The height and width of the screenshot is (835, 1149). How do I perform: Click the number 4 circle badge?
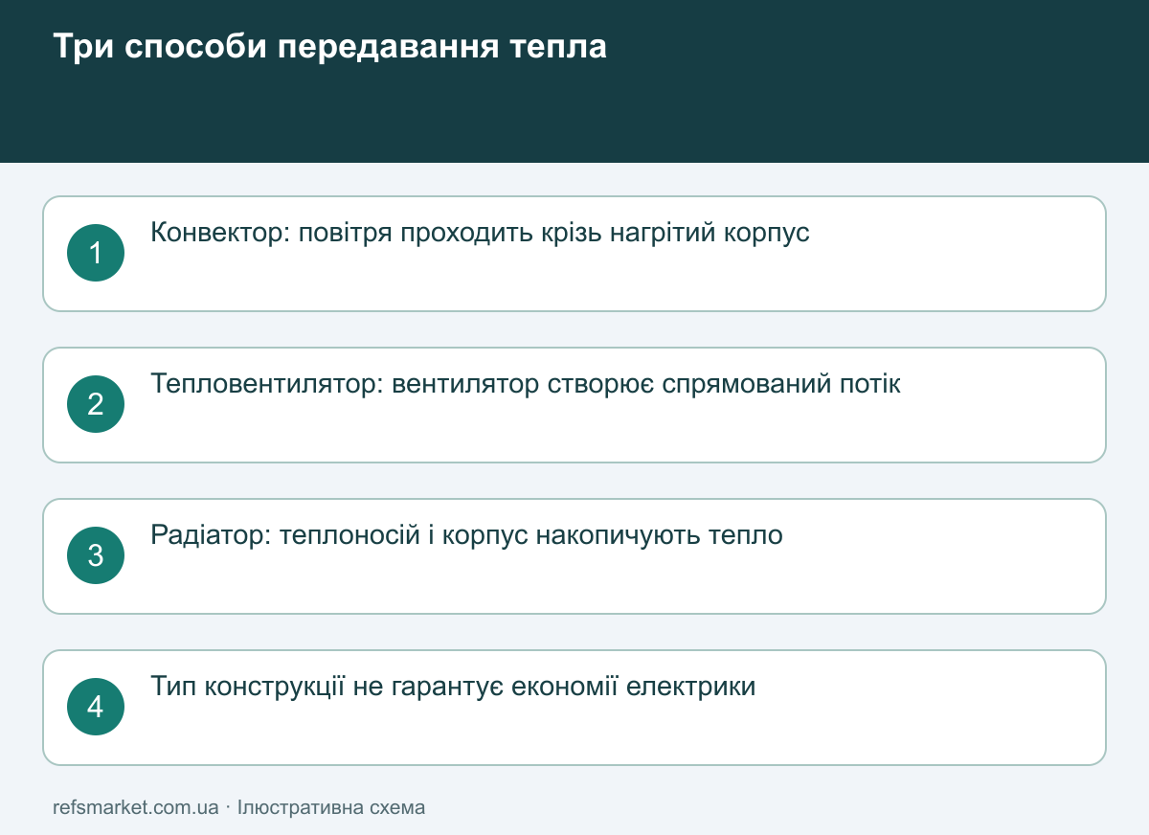pos(96,707)
